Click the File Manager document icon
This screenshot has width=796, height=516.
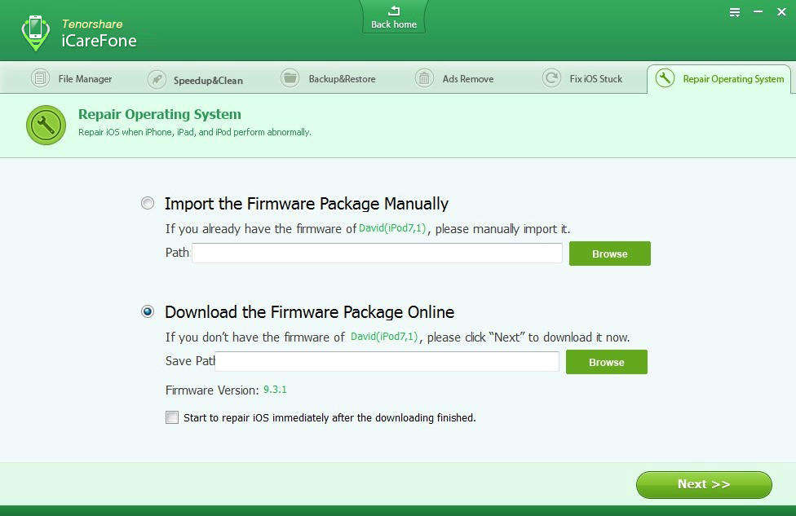[40, 78]
